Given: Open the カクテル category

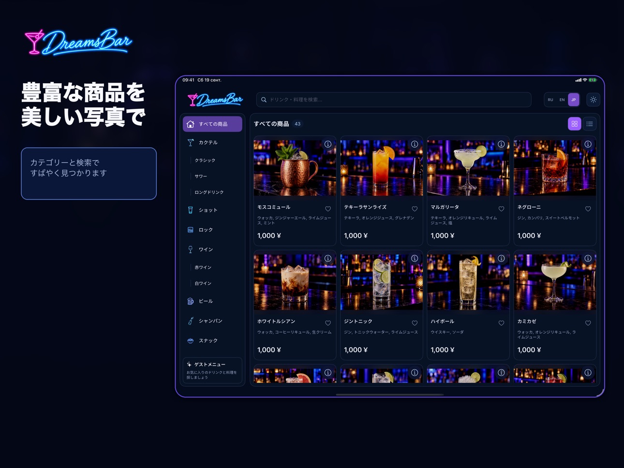Looking at the screenshot, I should click(212, 143).
